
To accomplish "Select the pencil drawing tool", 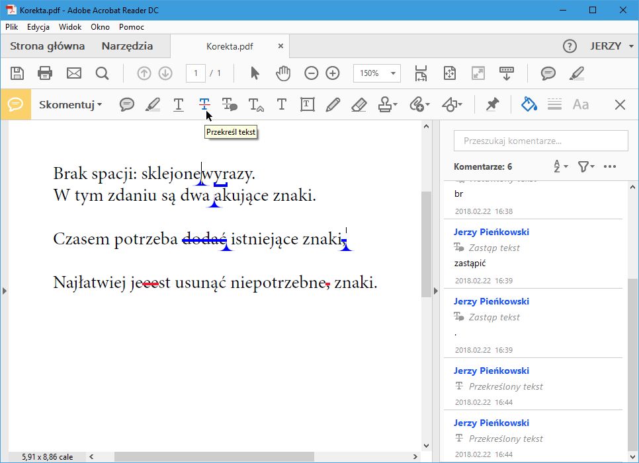I will click(333, 104).
